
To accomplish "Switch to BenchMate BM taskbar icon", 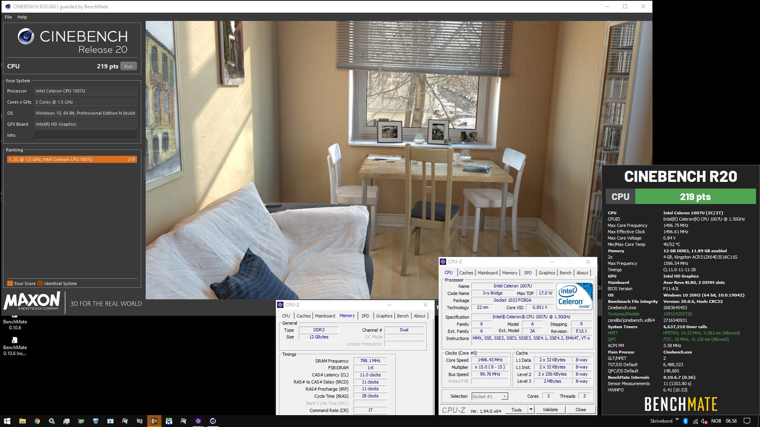I will (x=154, y=421).
